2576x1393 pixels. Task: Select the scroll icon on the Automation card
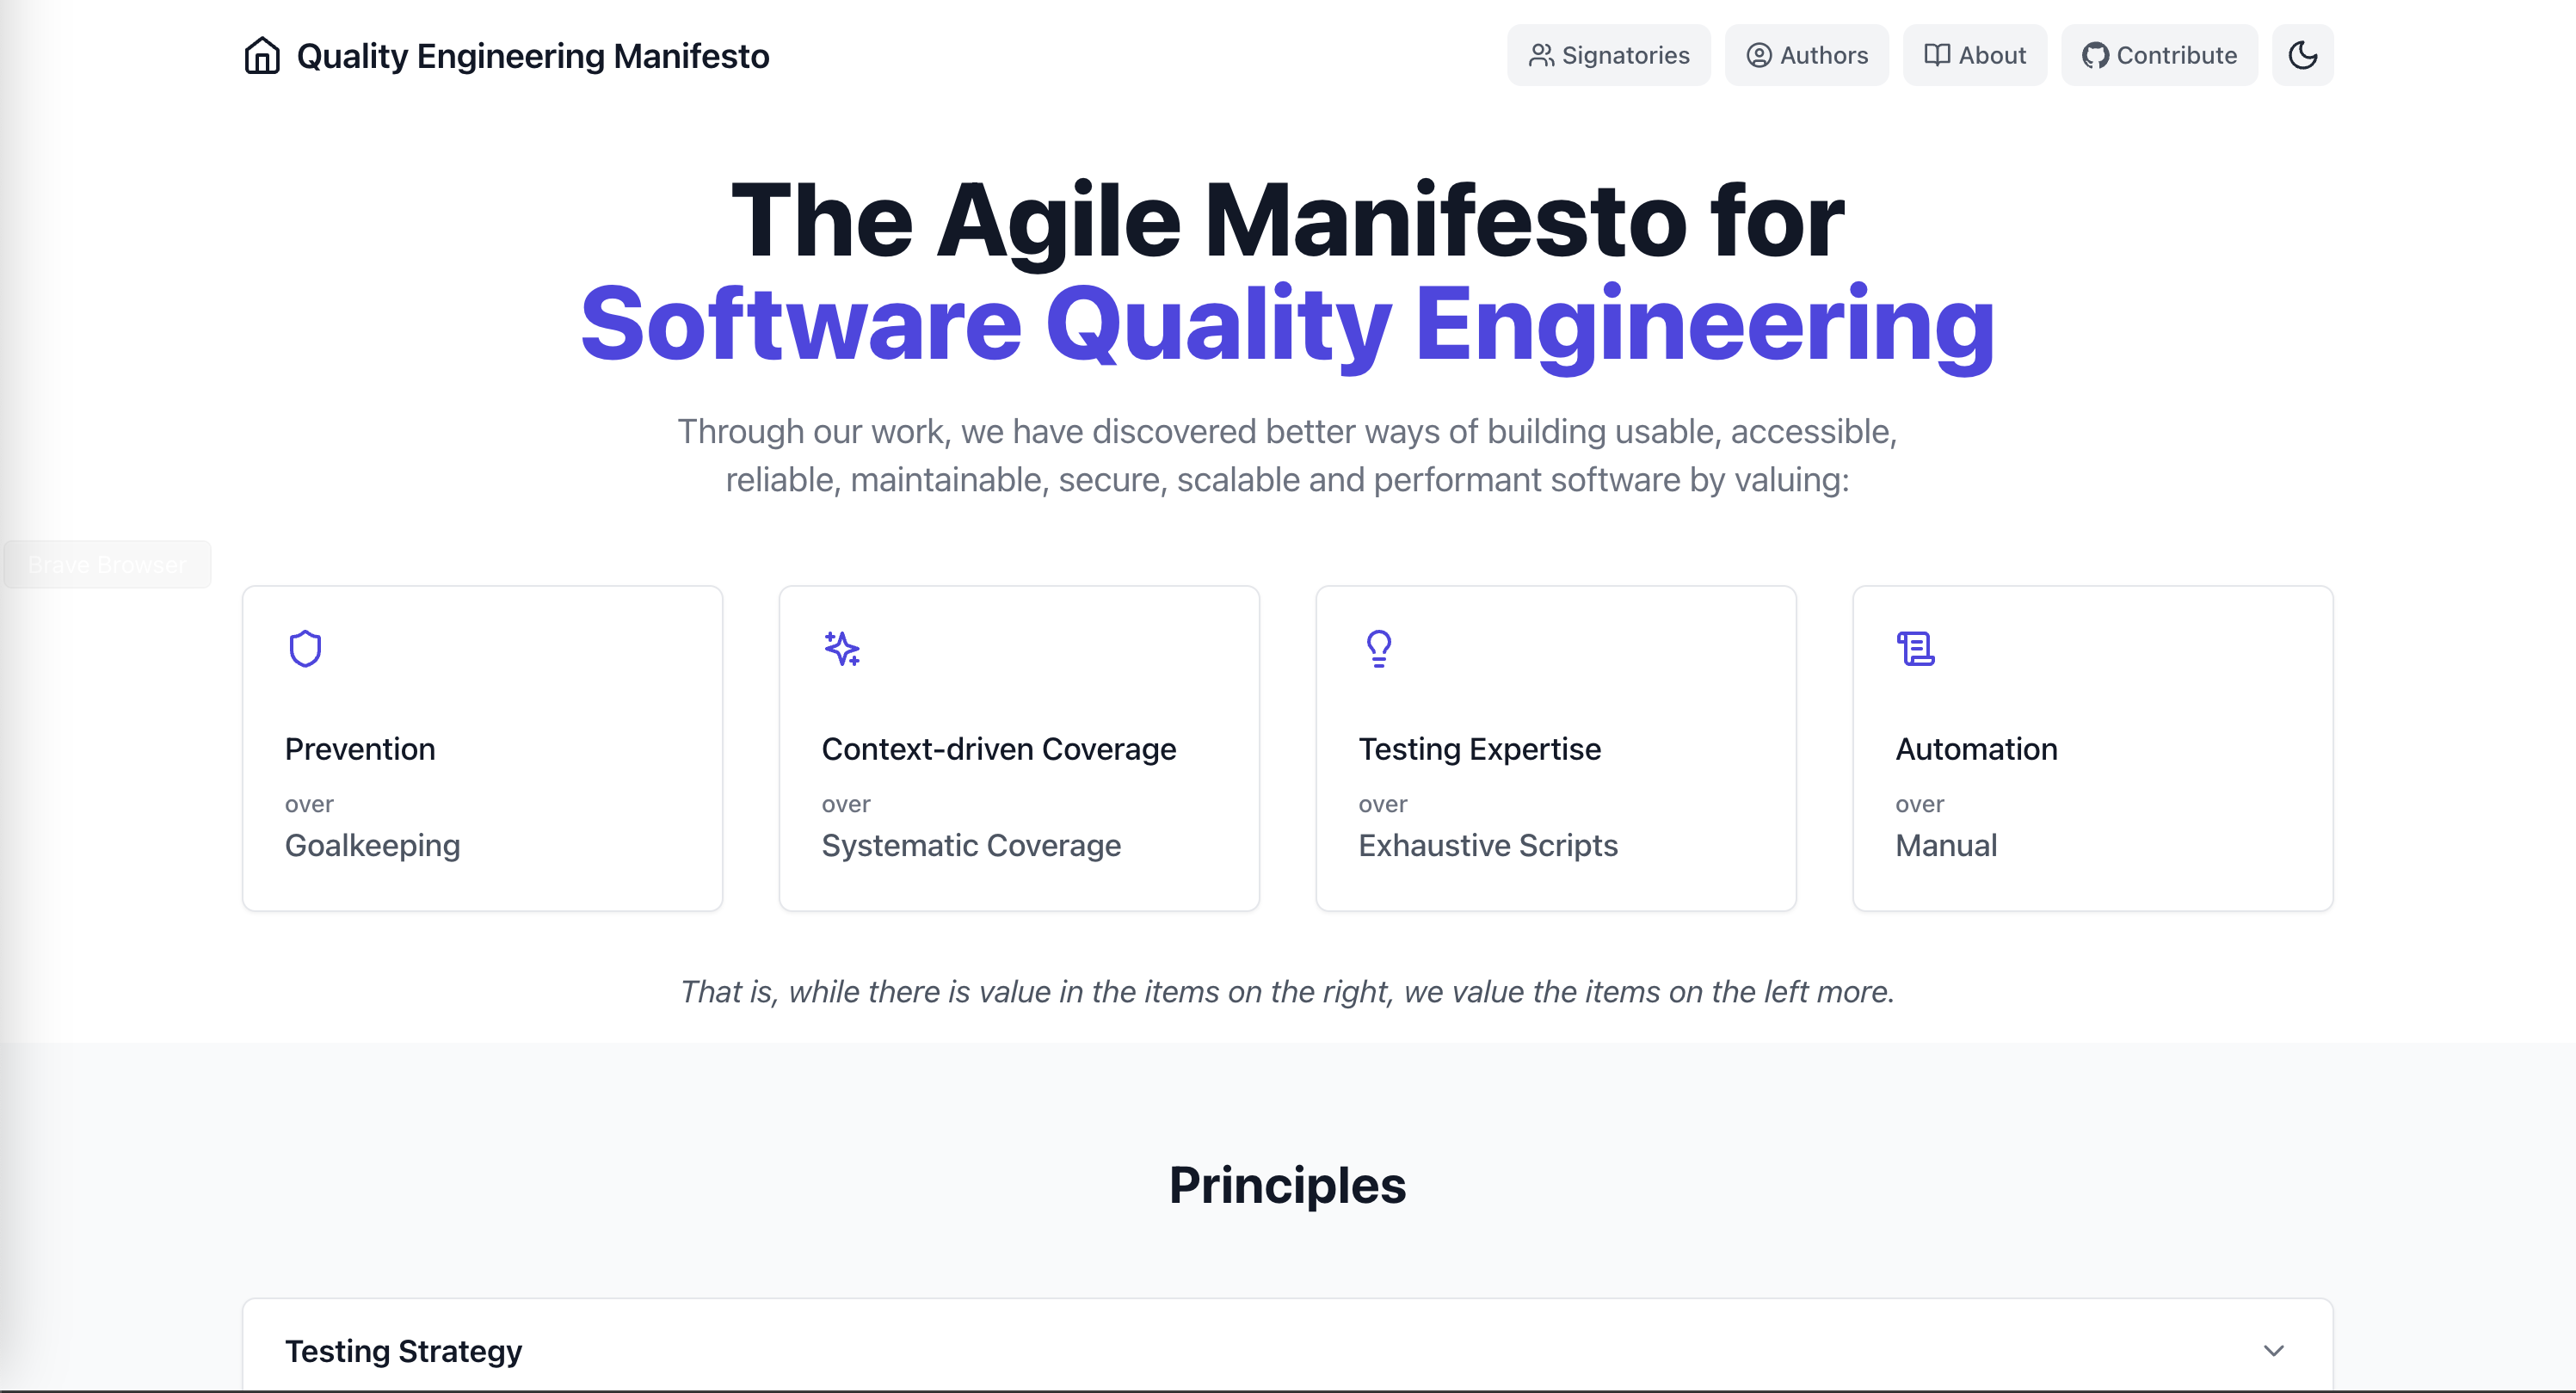click(x=1915, y=649)
